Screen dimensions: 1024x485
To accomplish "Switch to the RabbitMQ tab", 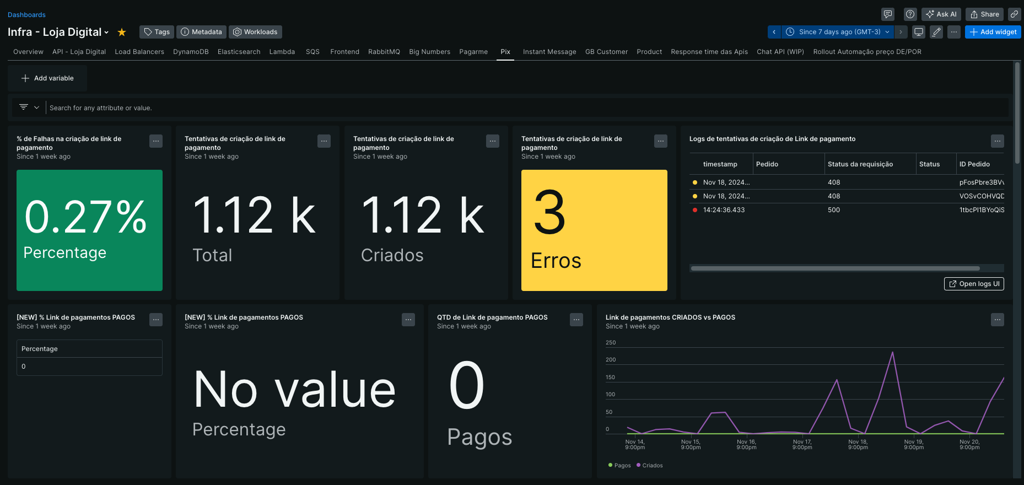I will (x=384, y=52).
